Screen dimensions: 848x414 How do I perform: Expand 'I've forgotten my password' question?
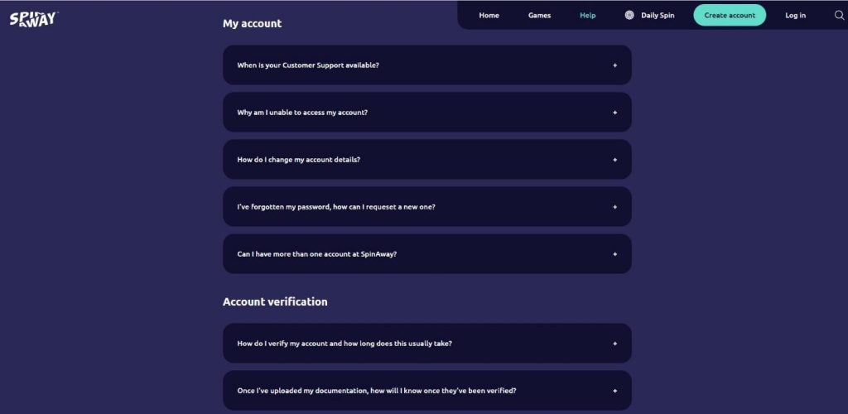(427, 207)
